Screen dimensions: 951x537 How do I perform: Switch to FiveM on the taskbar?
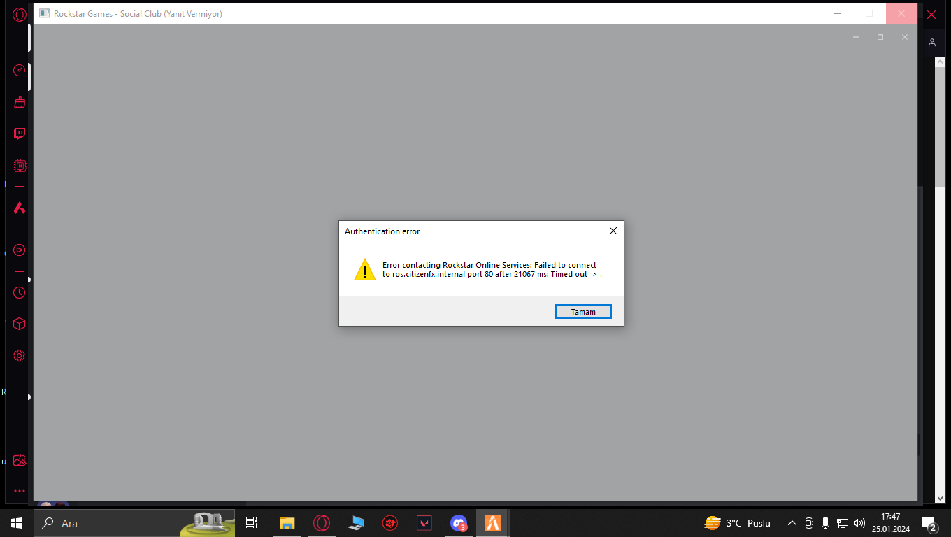[x=493, y=523]
